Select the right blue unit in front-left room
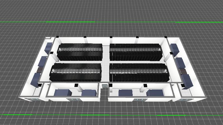223x125 pixels. pyautogui.click(x=89, y=93)
